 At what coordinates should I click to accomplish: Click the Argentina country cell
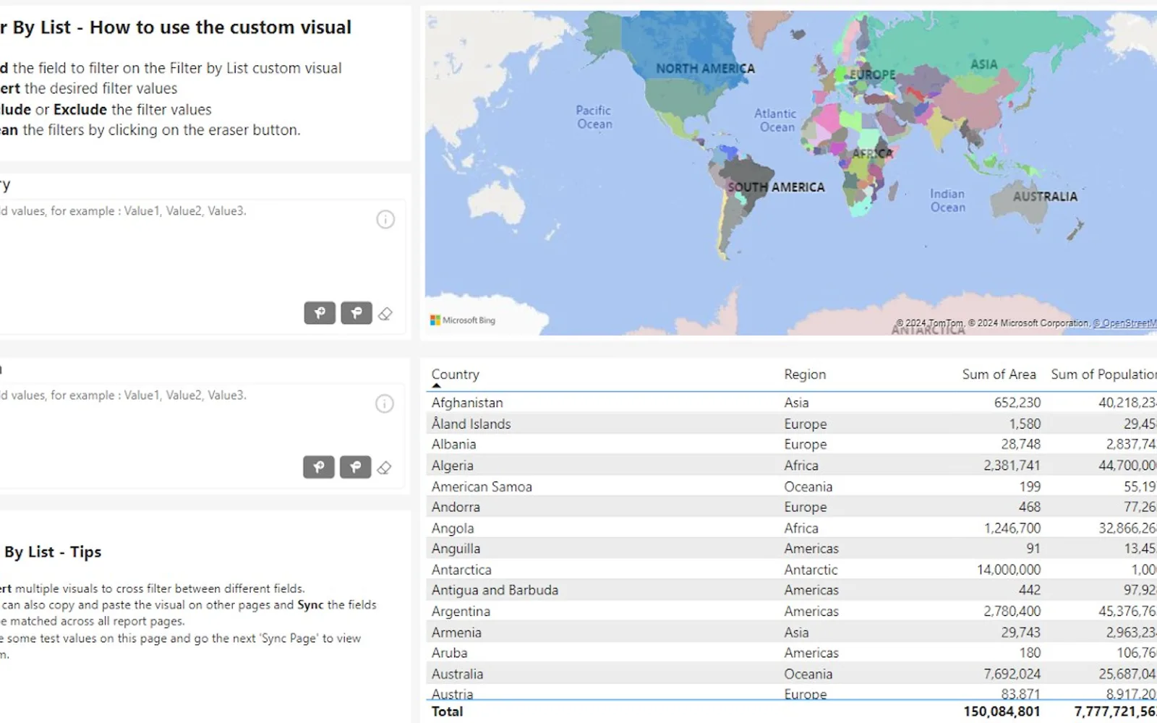(461, 612)
